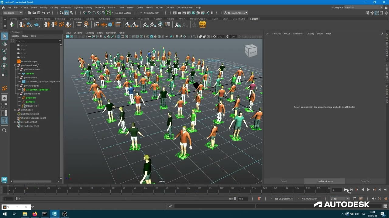
Task: Click Load Attributes button
Action: pyautogui.click(x=325, y=181)
